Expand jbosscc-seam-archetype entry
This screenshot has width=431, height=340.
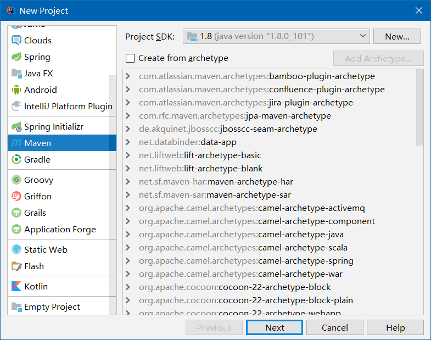click(128, 129)
